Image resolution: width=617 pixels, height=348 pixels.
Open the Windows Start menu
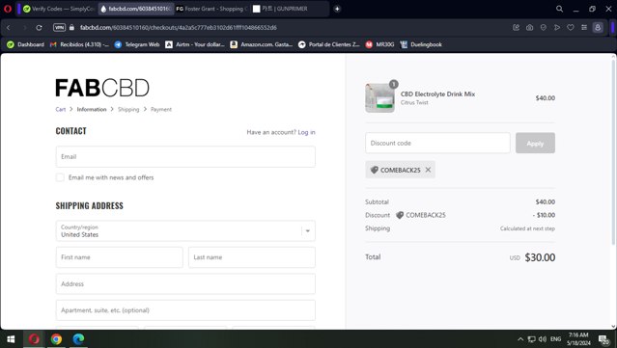(x=11, y=339)
